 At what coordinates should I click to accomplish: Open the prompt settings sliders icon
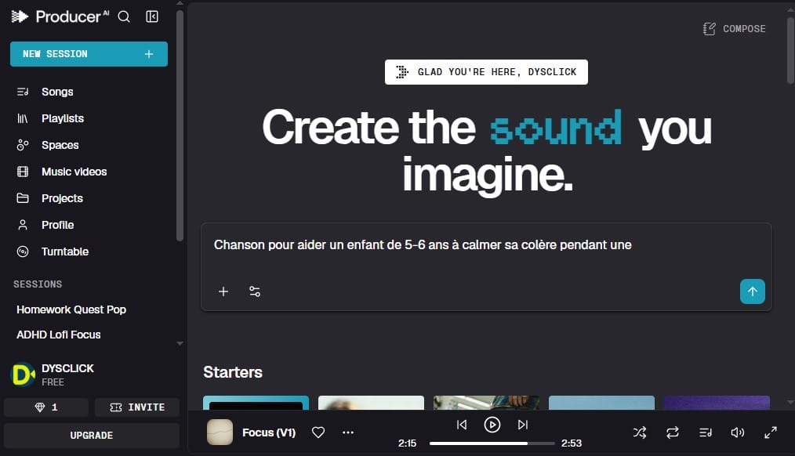255,291
